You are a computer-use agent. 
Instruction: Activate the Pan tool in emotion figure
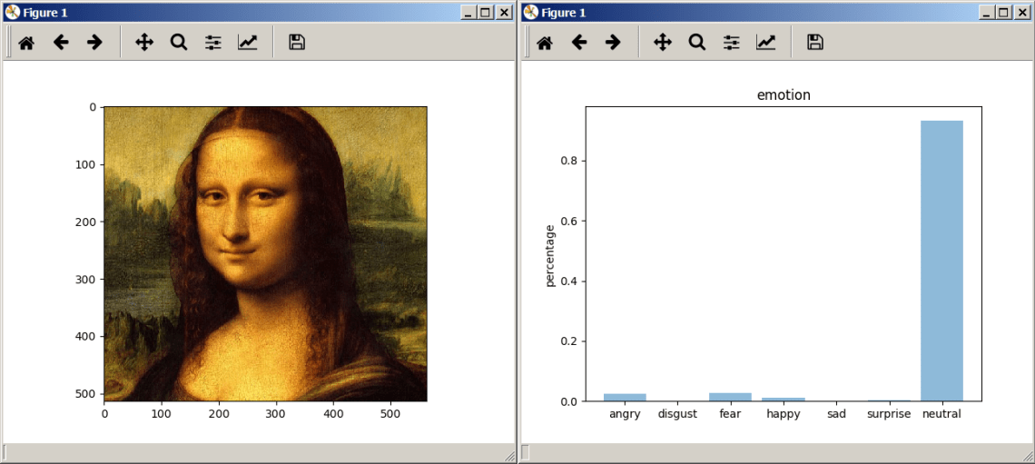[x=662, y=43]
